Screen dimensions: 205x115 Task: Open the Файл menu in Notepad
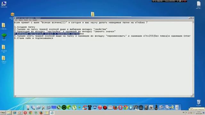16,20
